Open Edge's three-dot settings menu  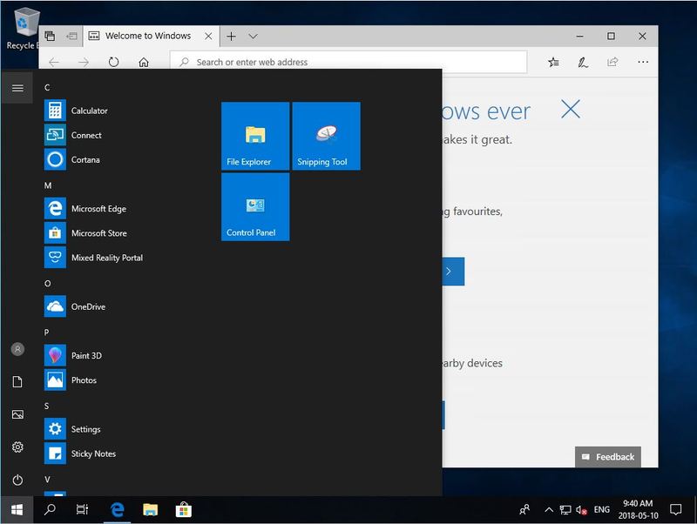point(642,62)
